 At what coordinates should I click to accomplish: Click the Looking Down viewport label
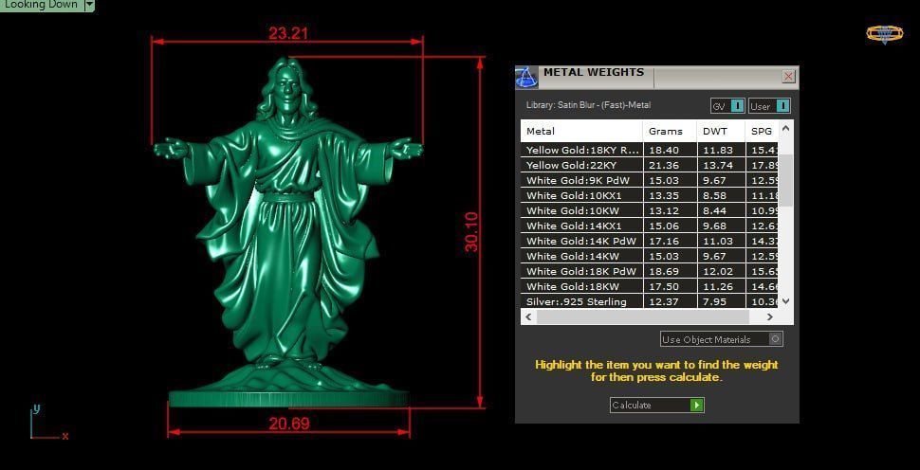point(41,5)
